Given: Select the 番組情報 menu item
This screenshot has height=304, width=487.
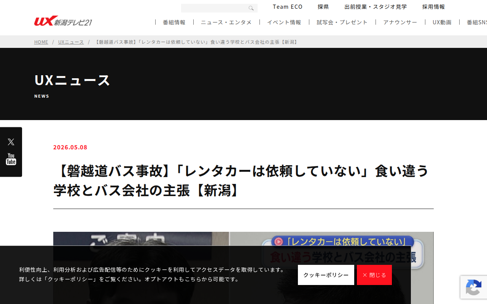Looking at the screenshot, I should (x=174, y=22).
